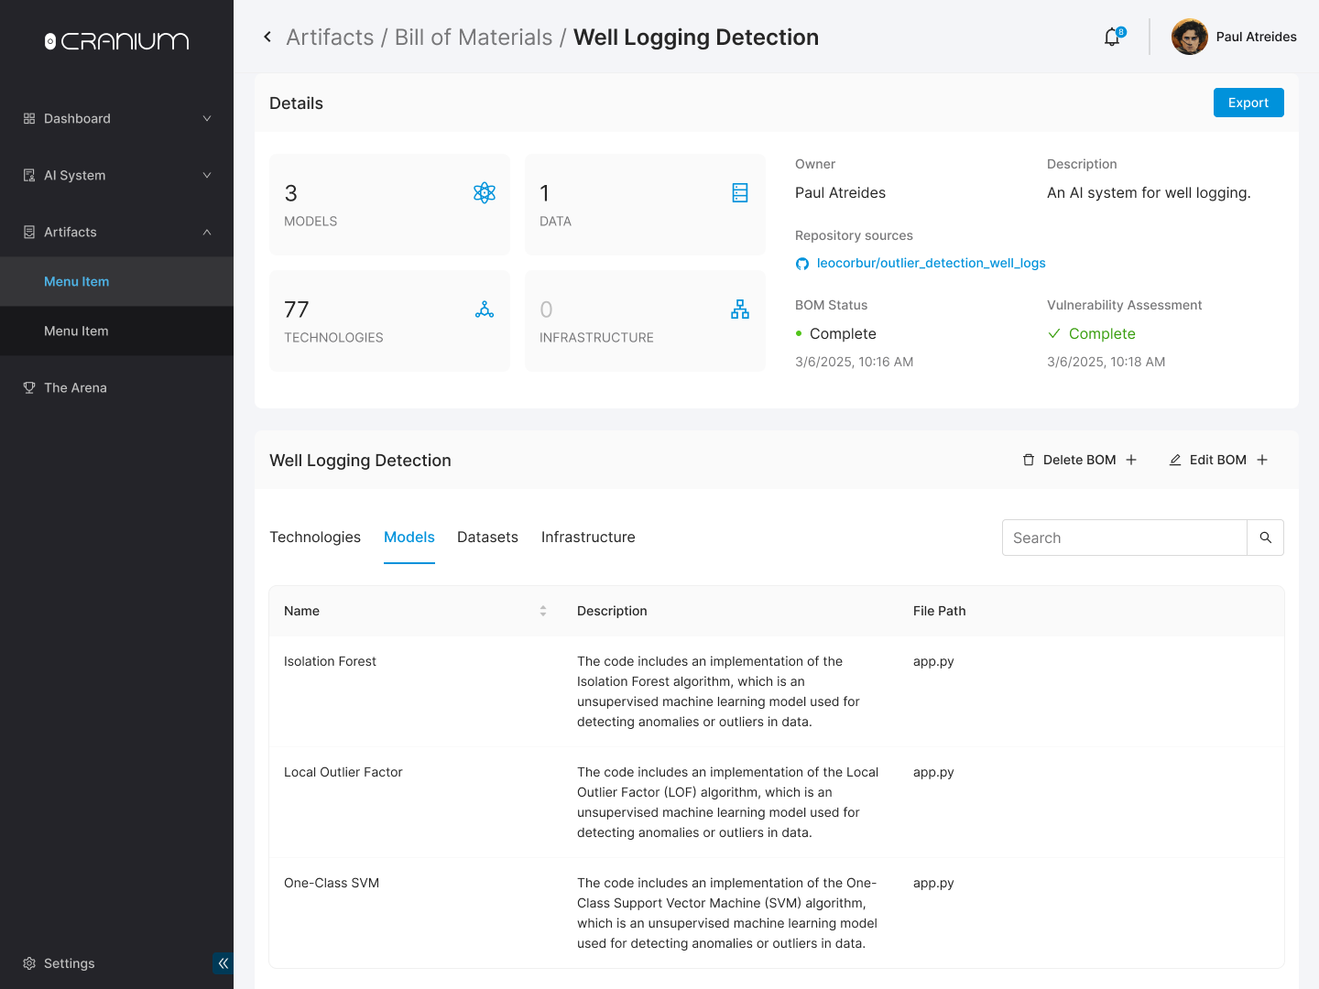Click The Arena trophy icon
The image size is (1319, 989).
[29, 387]
